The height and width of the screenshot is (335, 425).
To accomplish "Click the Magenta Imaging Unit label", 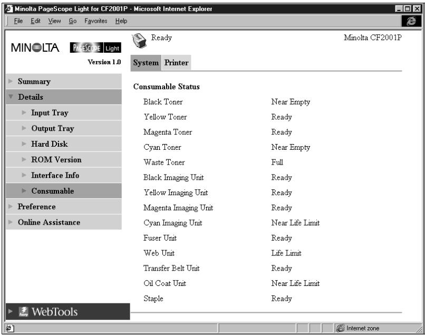I will (178, 208).
